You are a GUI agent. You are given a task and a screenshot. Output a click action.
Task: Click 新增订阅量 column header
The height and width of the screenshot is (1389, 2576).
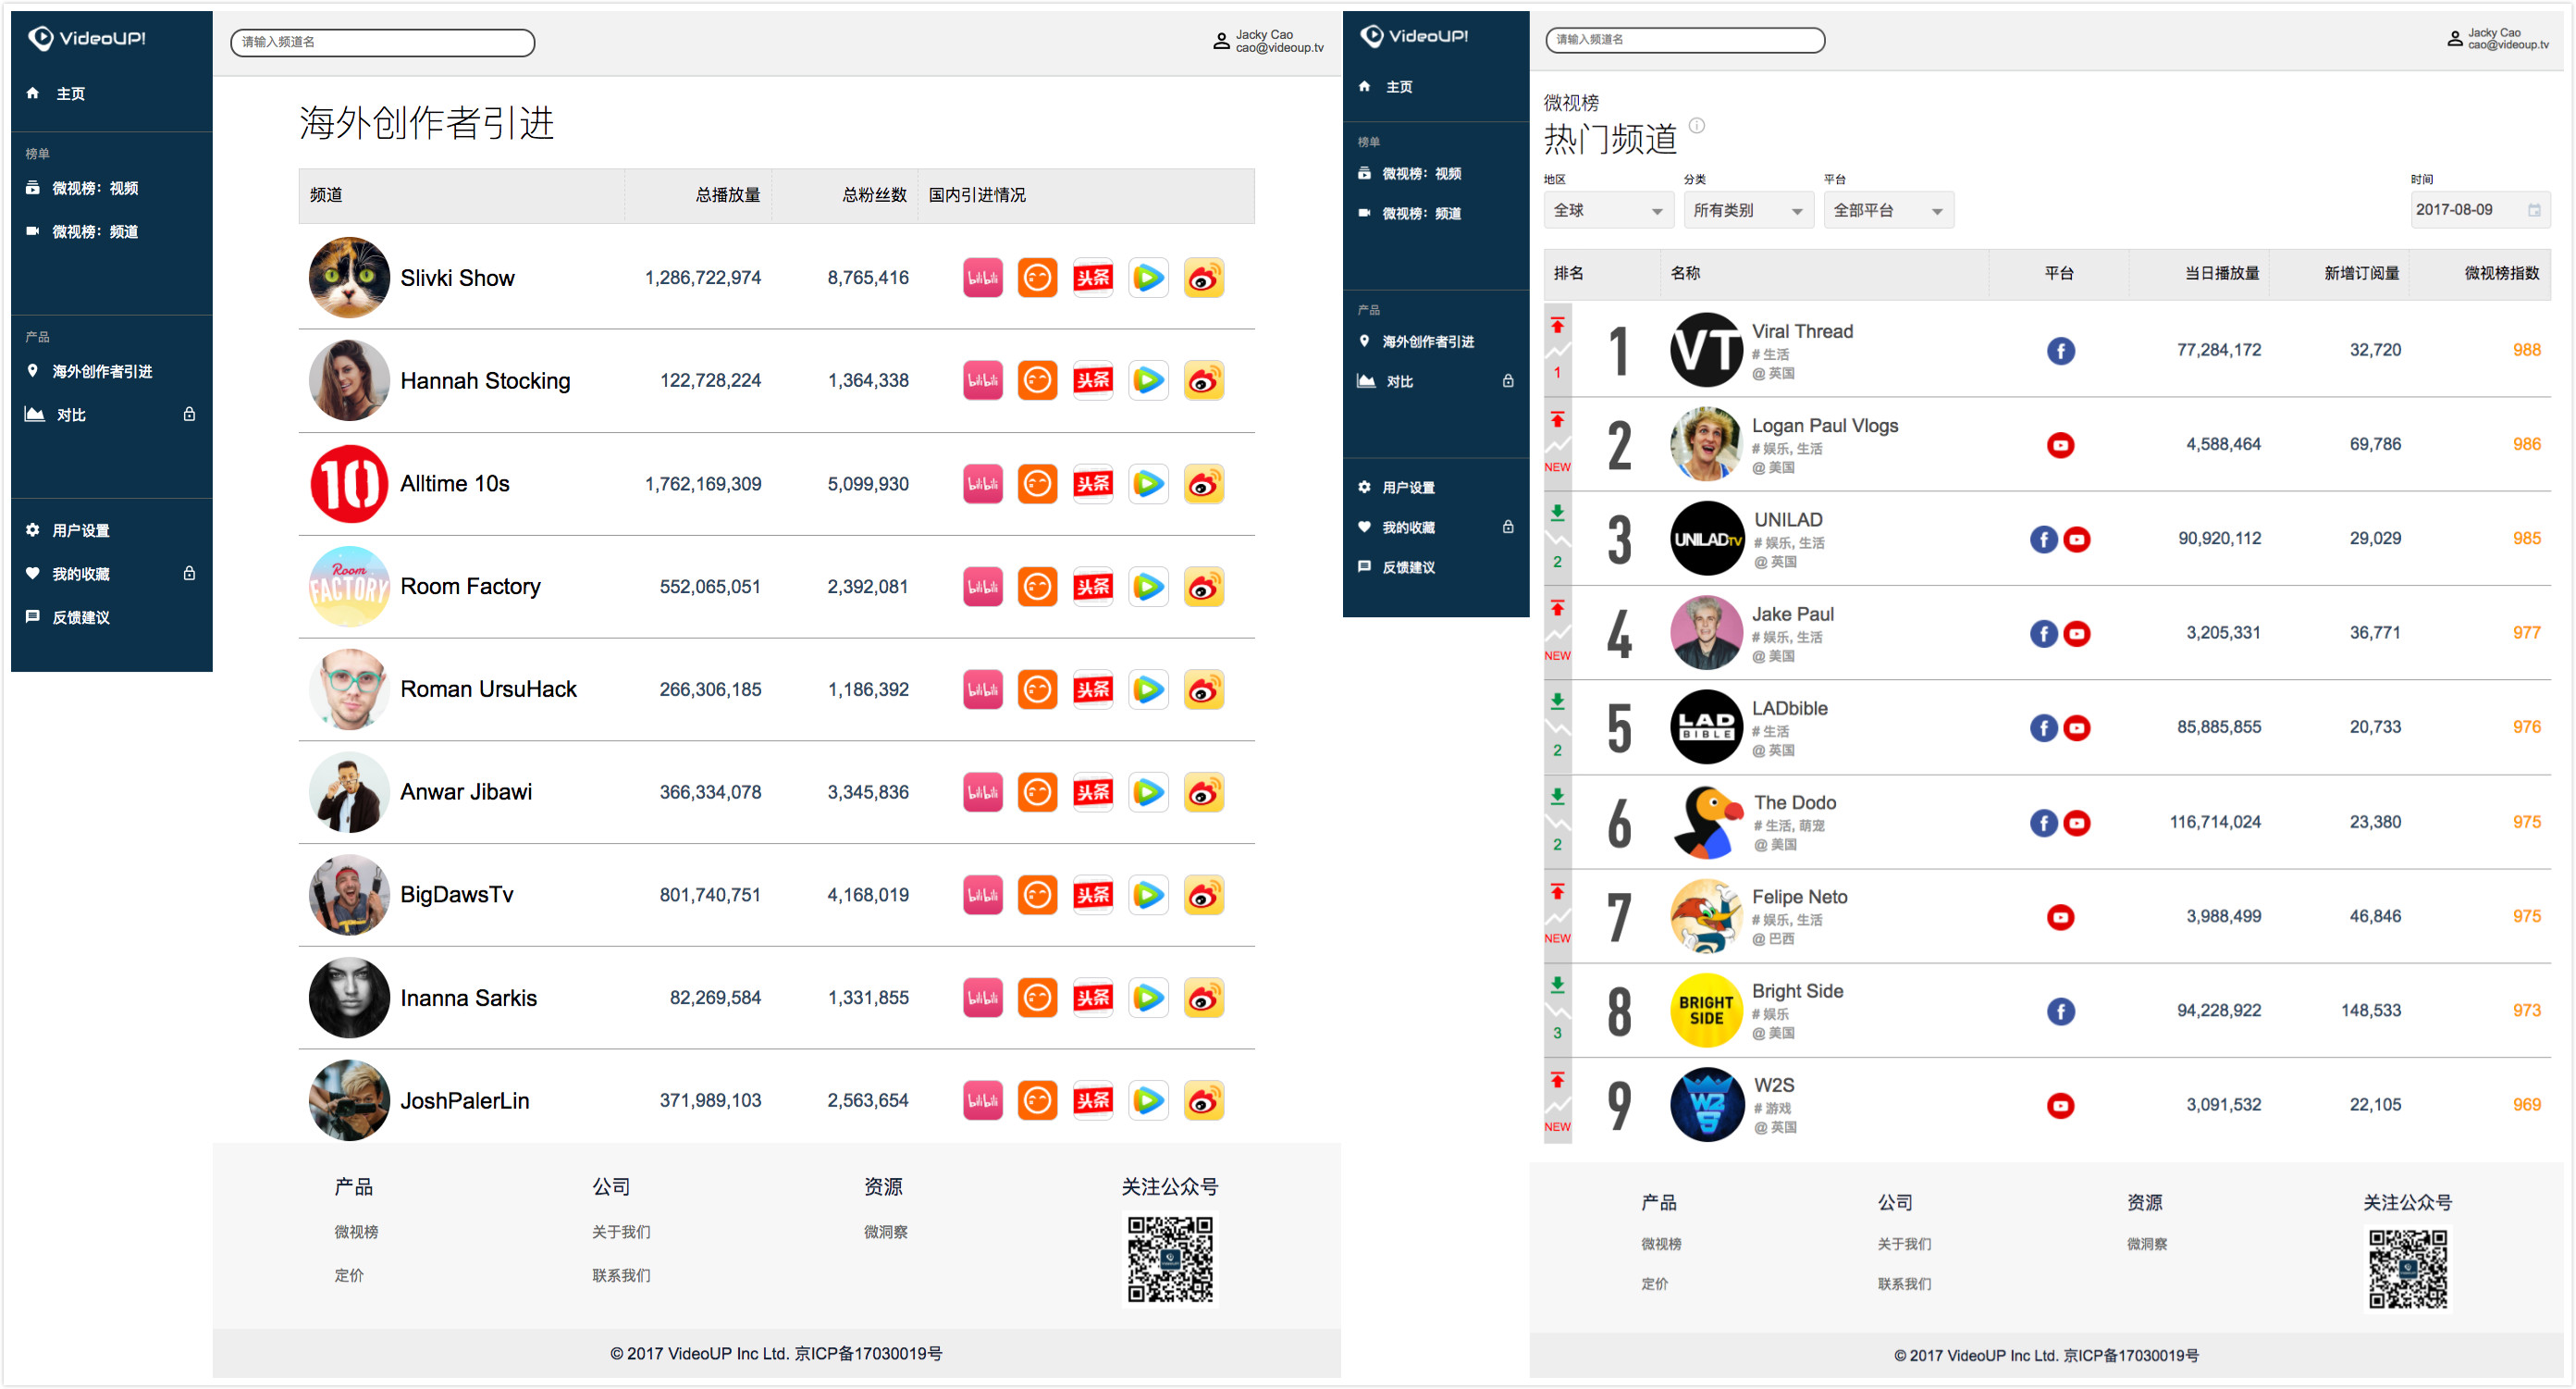pyautogui.click(x=2361, y=273)
